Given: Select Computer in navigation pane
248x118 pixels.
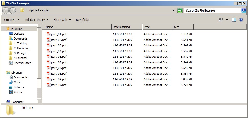Looking at the screenshot, I should (x=17, y=102).
